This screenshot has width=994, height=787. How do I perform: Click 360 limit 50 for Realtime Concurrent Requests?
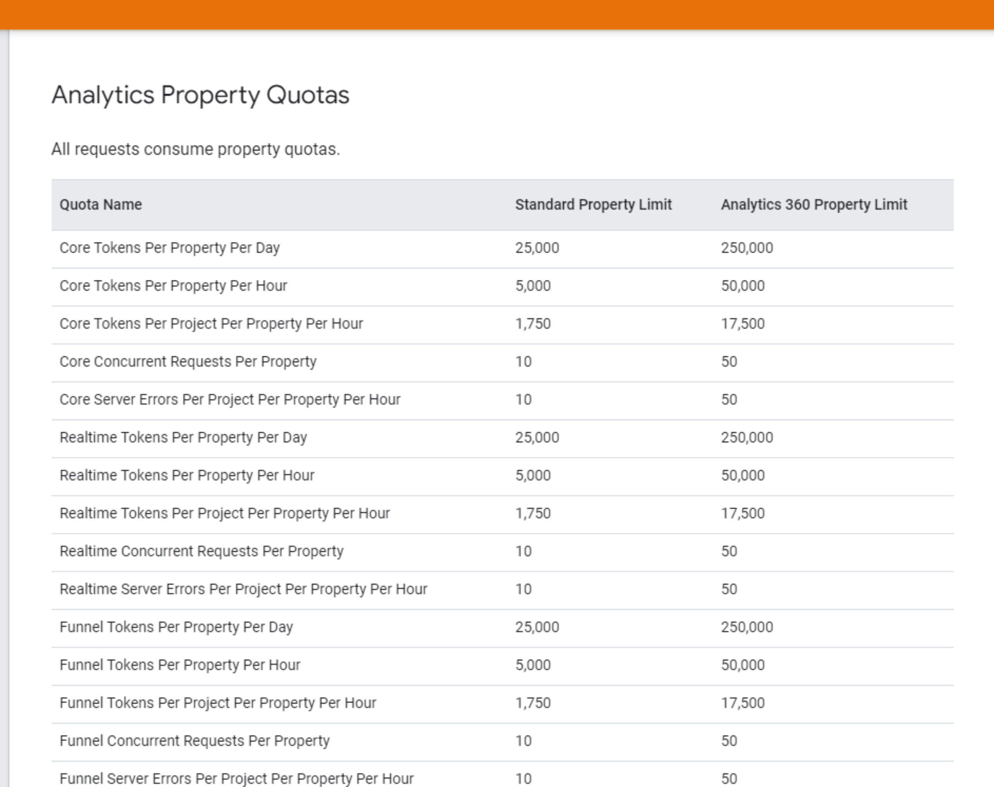[x=730, y=551]
